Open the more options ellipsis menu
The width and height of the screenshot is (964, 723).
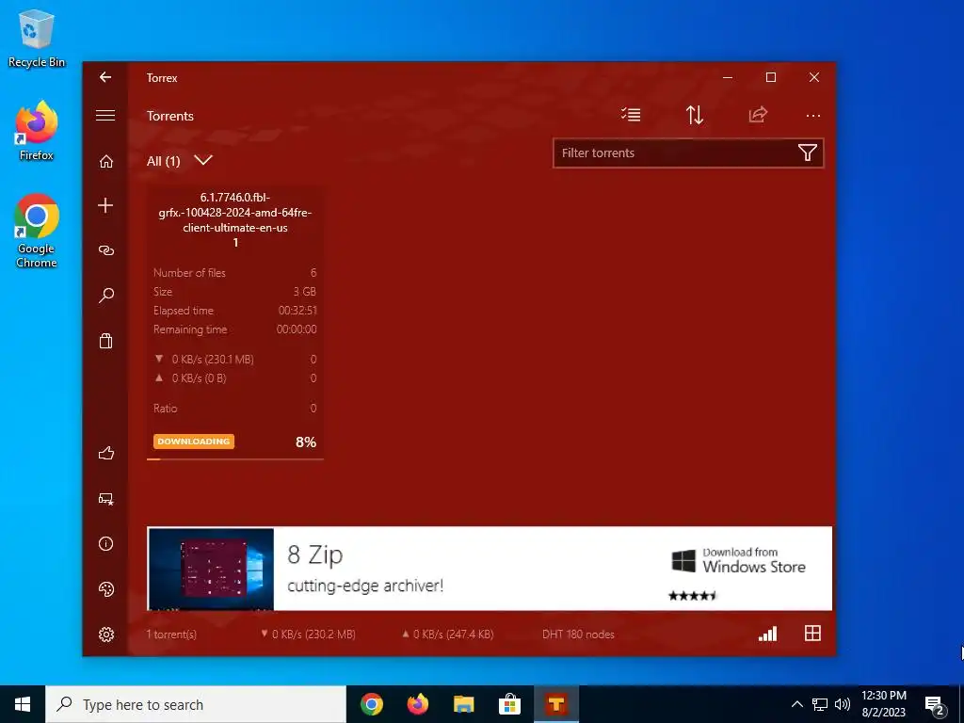point(812,116)
